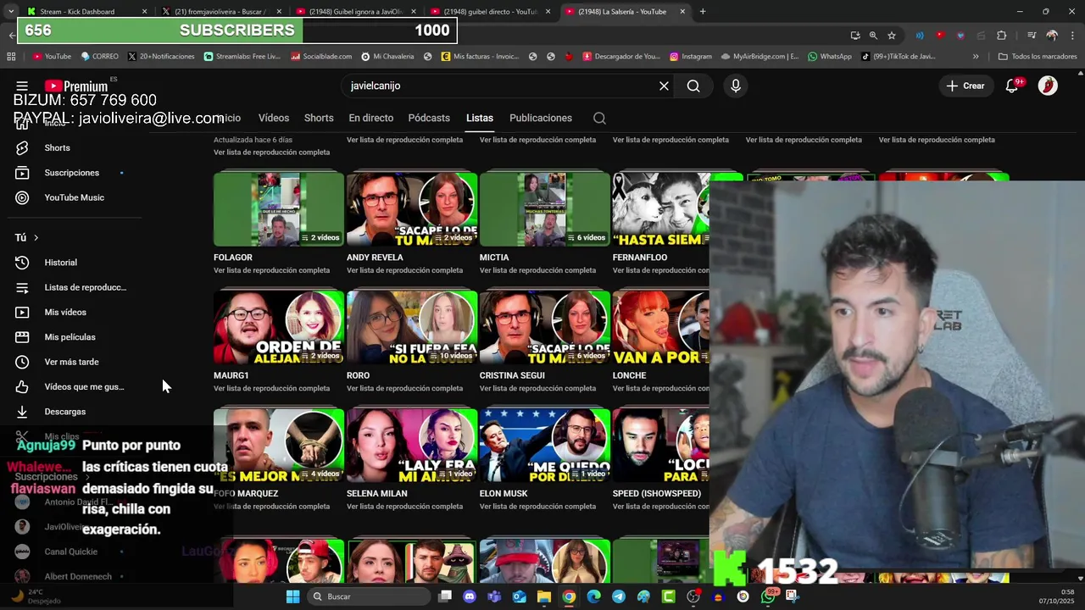The height and width of the screenshot is (610, 1085).
Task: Open the Socialblade.com bookmark
Action: coord(321,57)
